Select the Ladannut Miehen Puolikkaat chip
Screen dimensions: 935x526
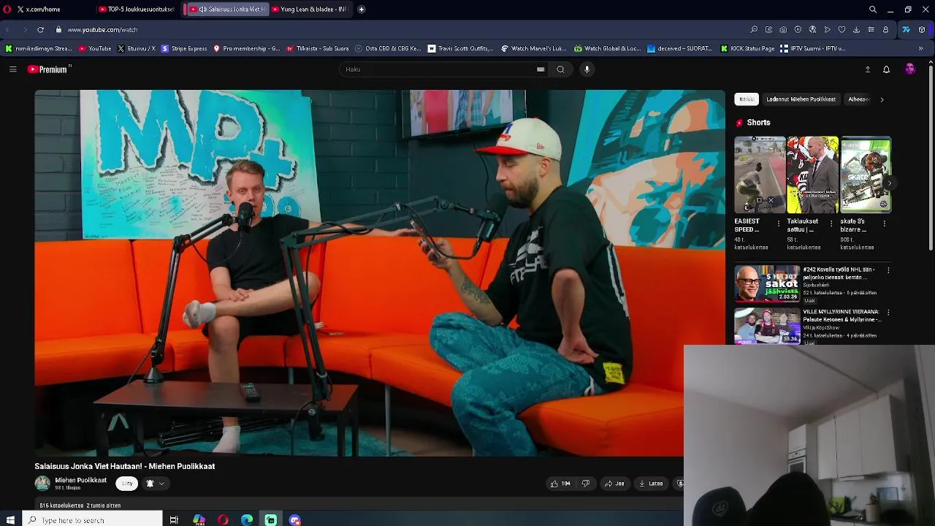[801, 99]
